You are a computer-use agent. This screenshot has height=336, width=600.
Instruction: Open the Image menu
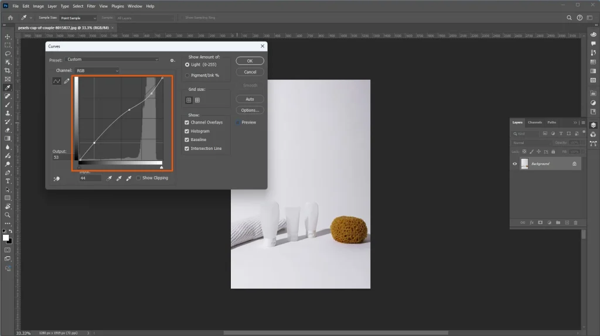tap(38, 6)
